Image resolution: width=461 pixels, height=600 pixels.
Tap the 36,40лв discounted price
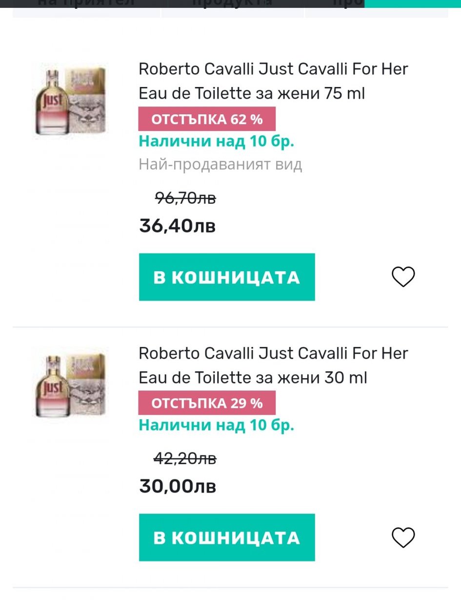coord(177,226)
